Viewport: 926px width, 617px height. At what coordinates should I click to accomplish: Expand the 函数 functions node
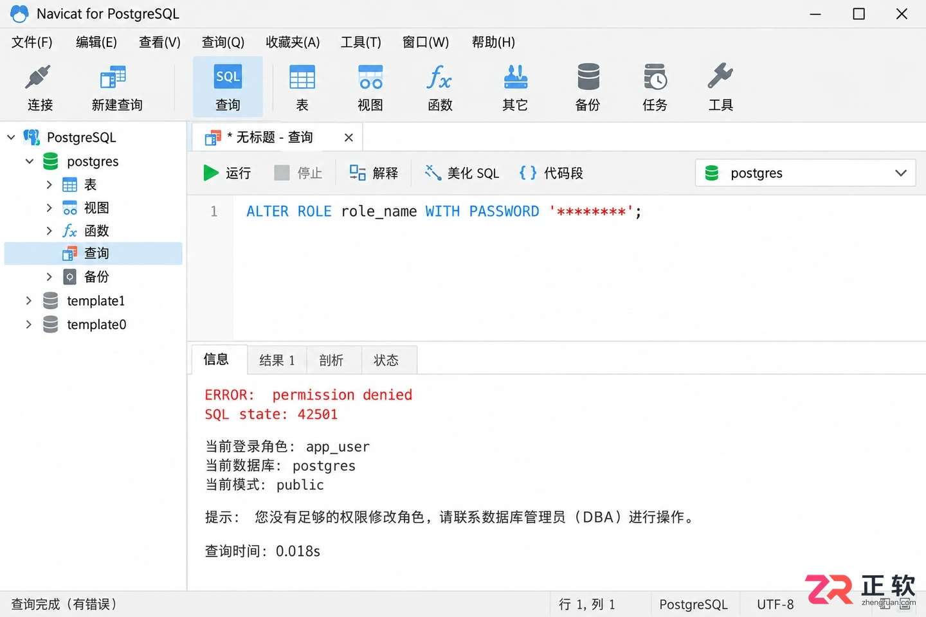49,231
